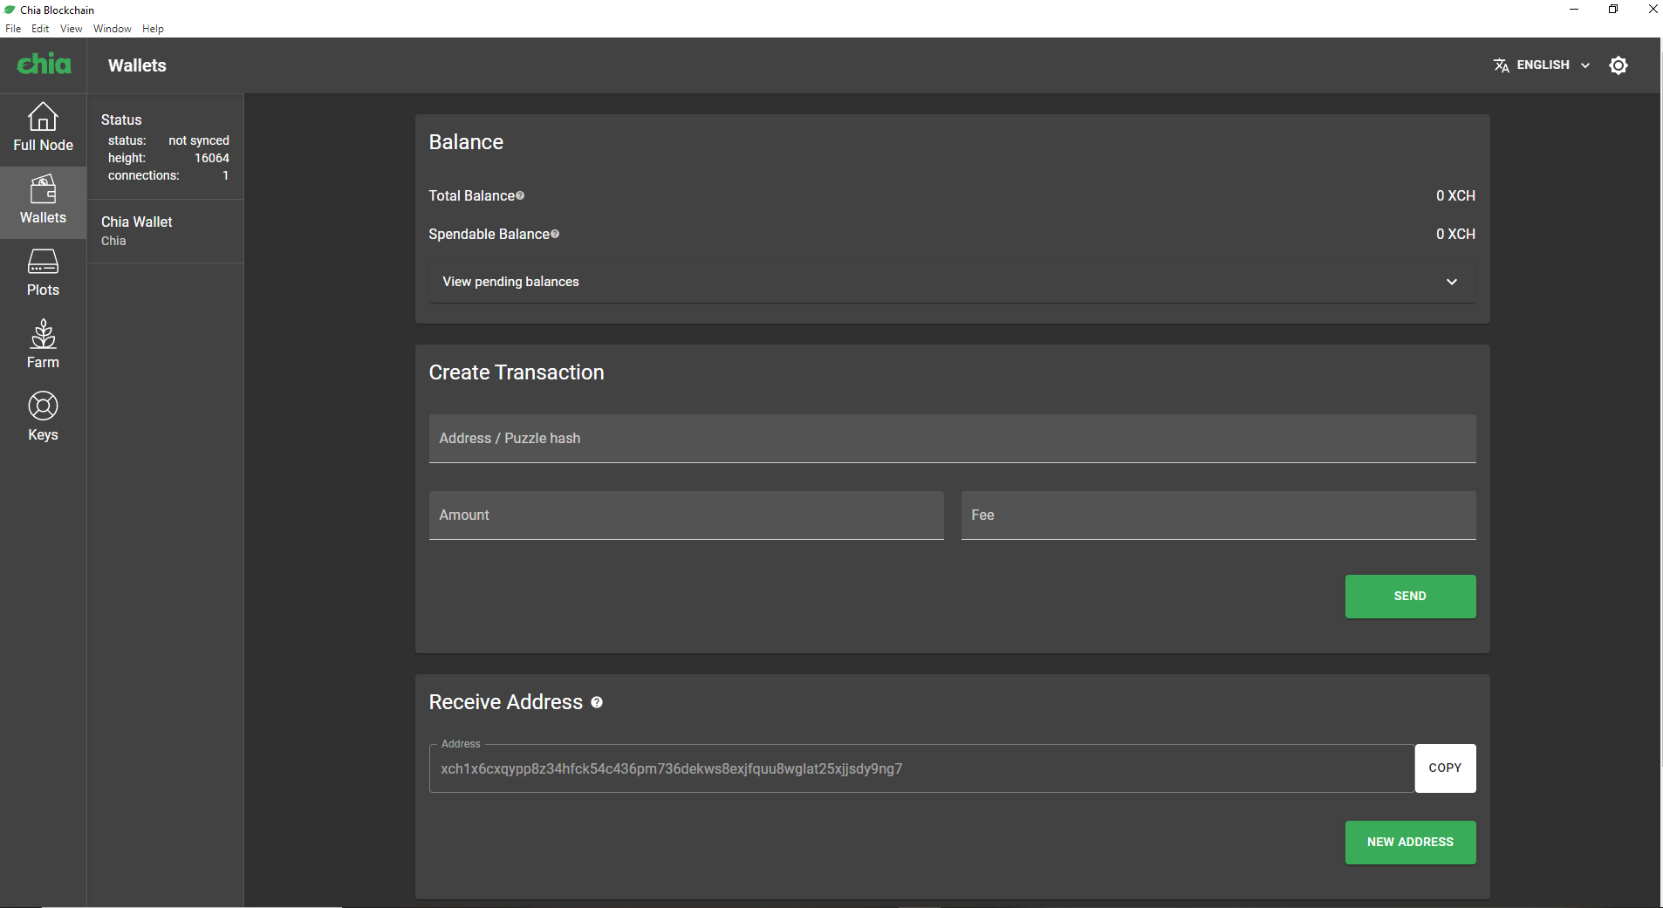Open the Keys page
Image resolution: width=1663 pixels, height=908 pixels.
43,417
